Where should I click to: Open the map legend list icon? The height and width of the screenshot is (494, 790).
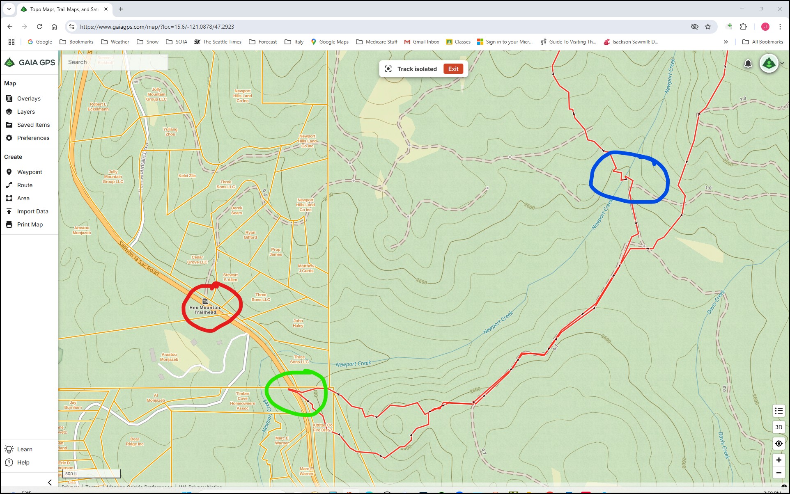click(x=779, y=411)
